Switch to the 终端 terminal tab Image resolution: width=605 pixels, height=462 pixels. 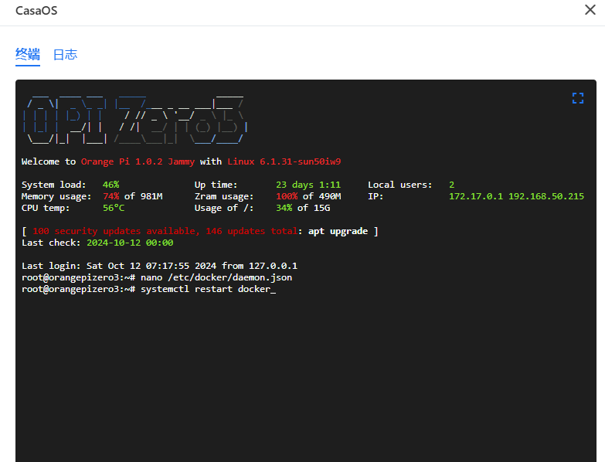pyautogui.click(x=27, y=55)
